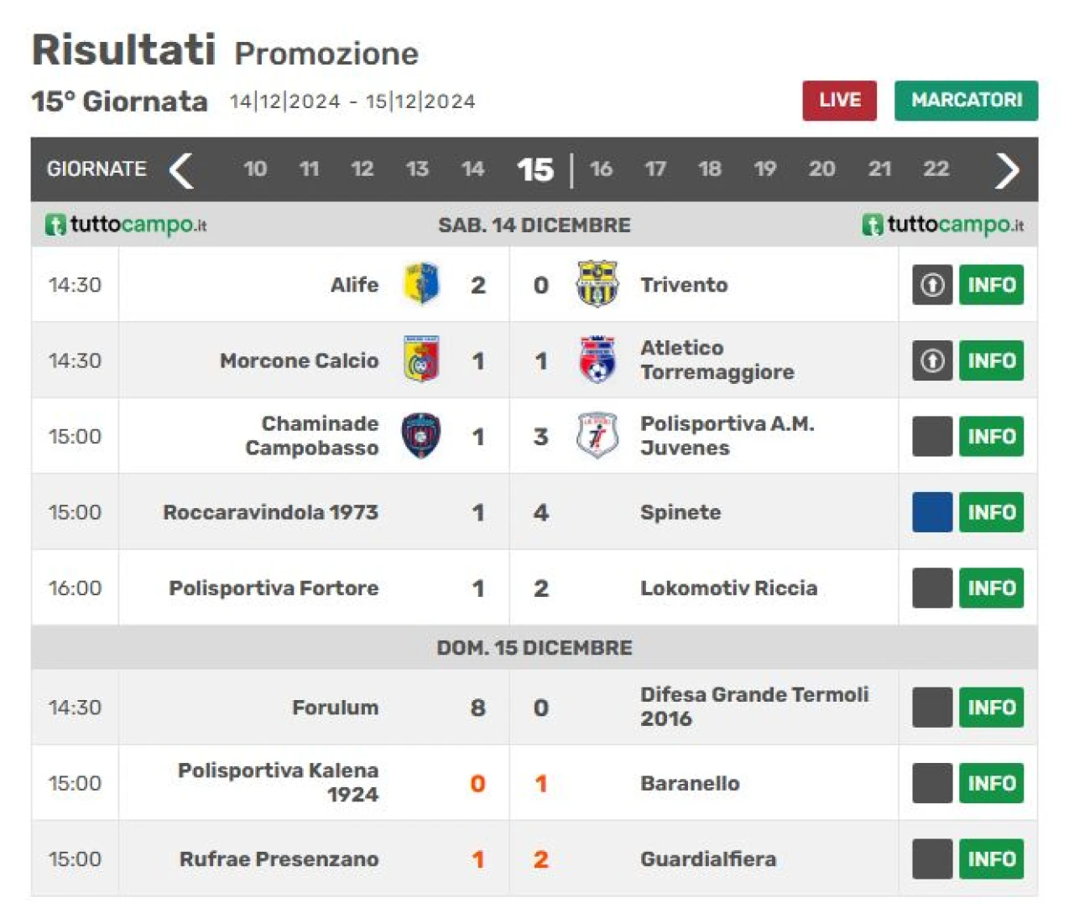
Task: Select giornata 22 in the bar
Action: [x=936, y=169]
